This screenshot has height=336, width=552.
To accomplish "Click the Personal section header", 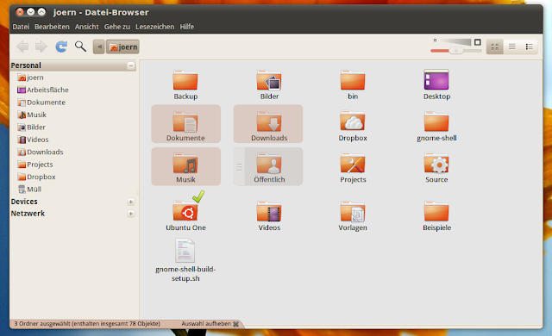I will tap(72, 65).
